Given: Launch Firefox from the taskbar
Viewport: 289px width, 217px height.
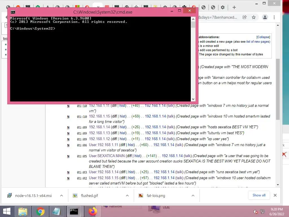Looking at the screenshot, I should 93,211.
